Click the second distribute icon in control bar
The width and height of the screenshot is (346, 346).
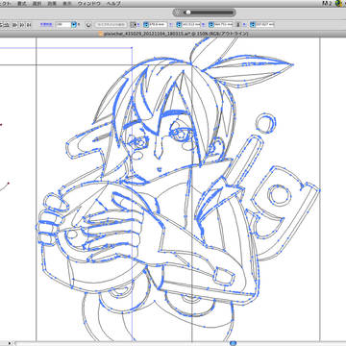(x=14, y=25)
